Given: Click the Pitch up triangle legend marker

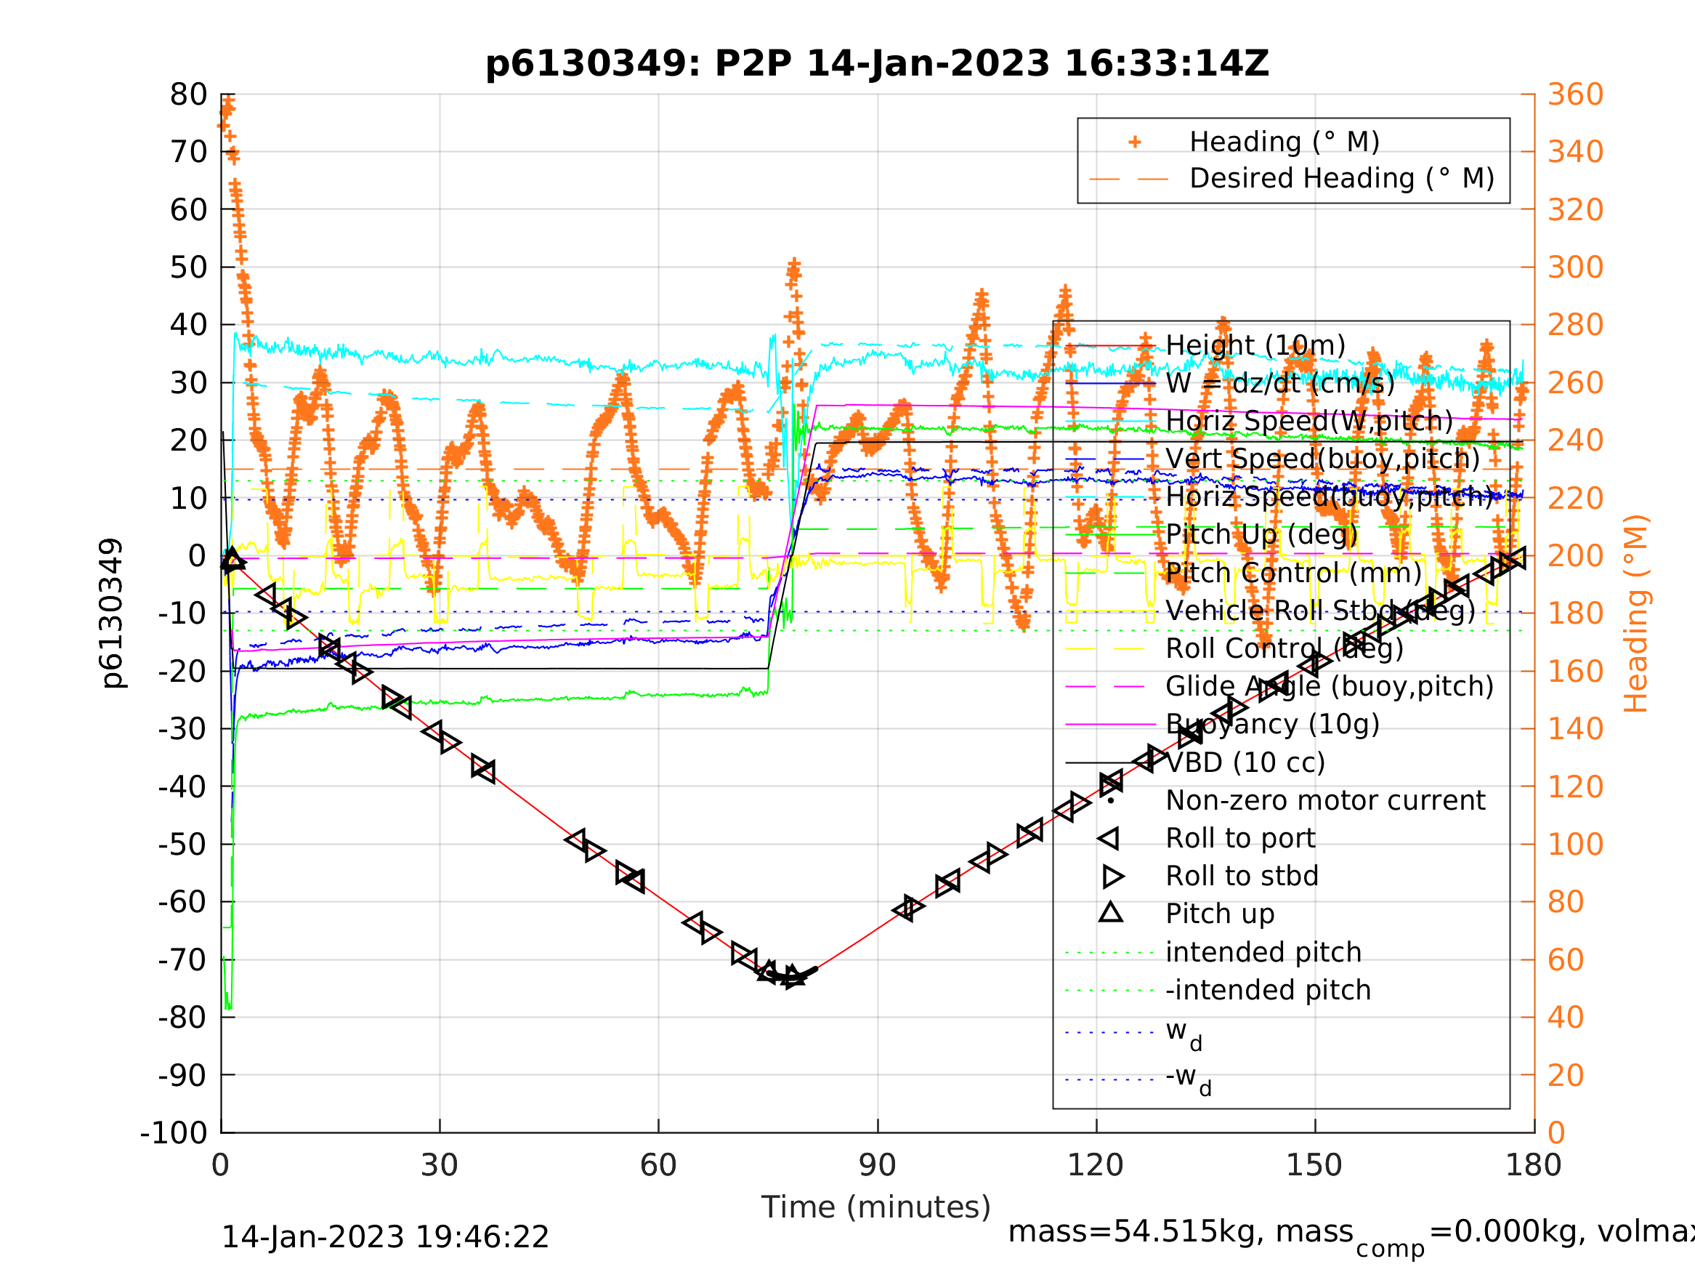Looking at the screenshot, I should point(1110,912).
